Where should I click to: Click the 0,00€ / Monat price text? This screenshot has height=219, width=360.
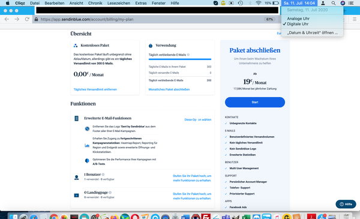pos(88,74)
